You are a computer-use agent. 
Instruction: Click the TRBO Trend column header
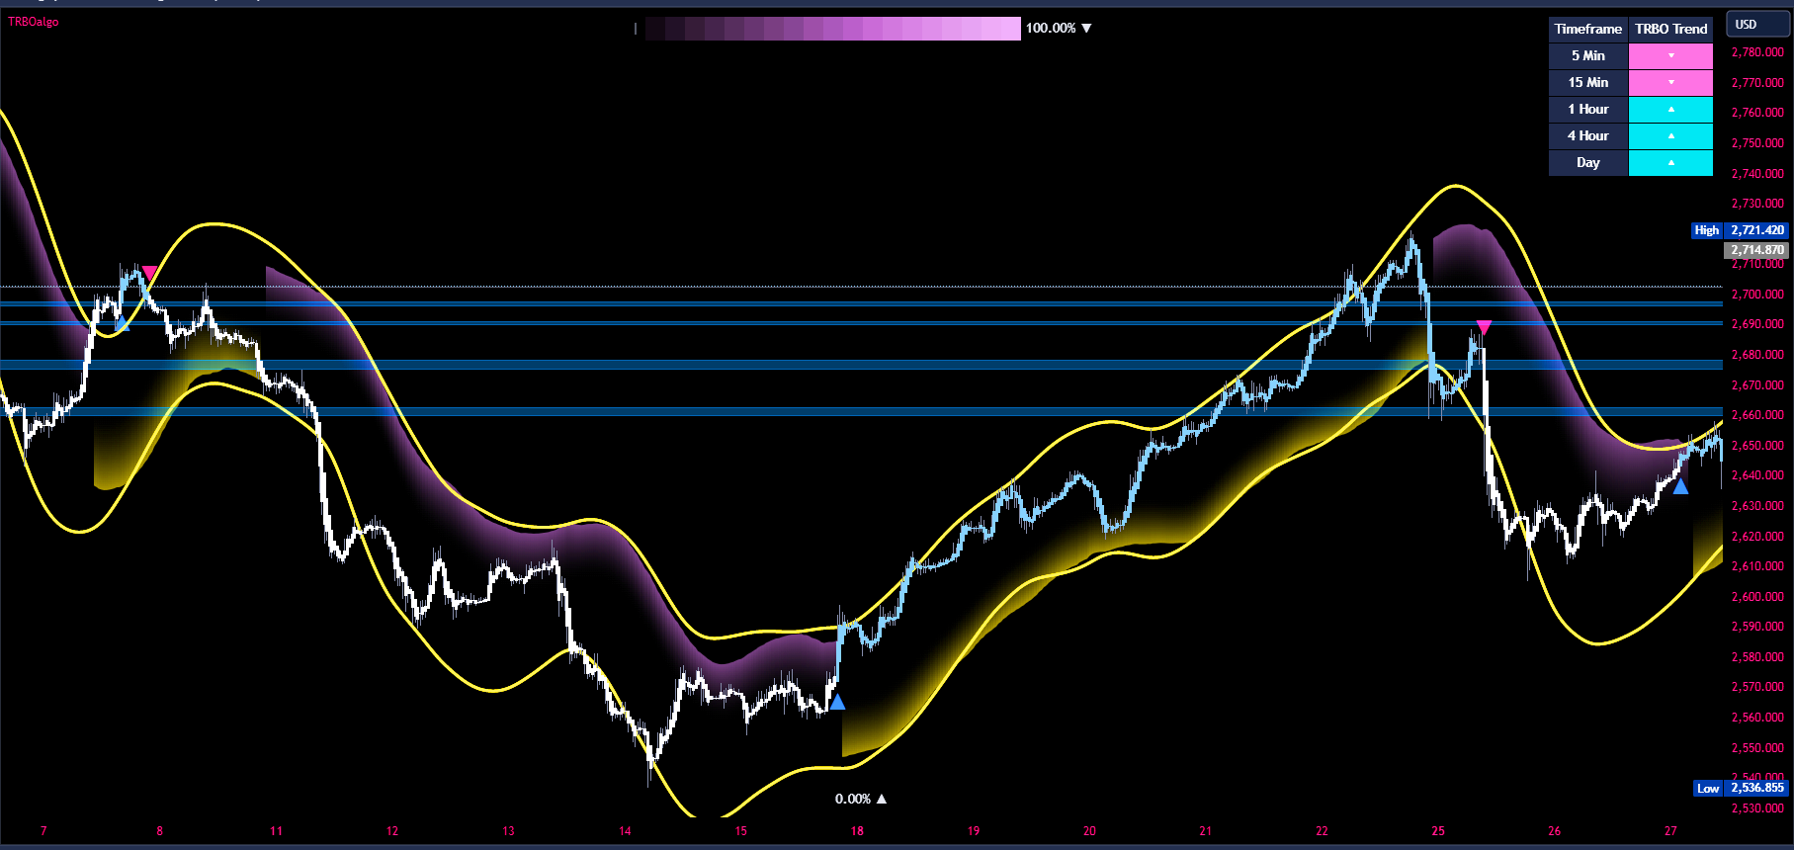1670,29
